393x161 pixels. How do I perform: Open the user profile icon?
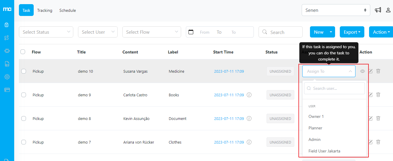click(388, 10)
